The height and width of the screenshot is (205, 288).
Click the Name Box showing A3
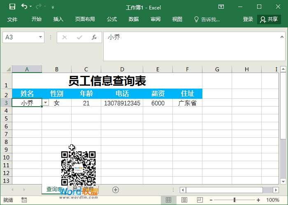[x=20, y=37]
